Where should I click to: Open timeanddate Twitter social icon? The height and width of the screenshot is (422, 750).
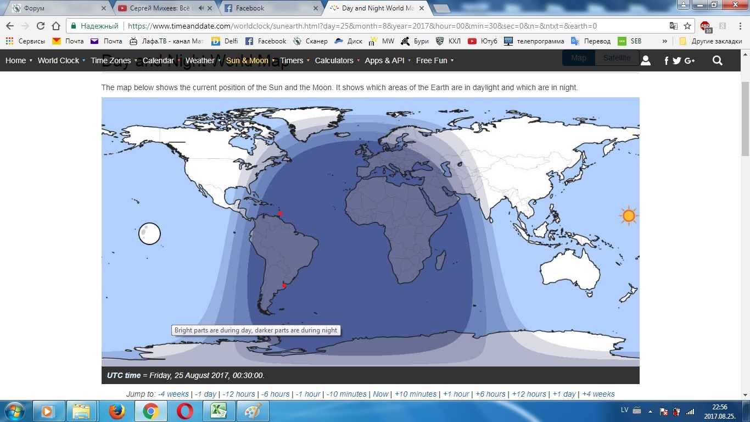click(676, 61)
